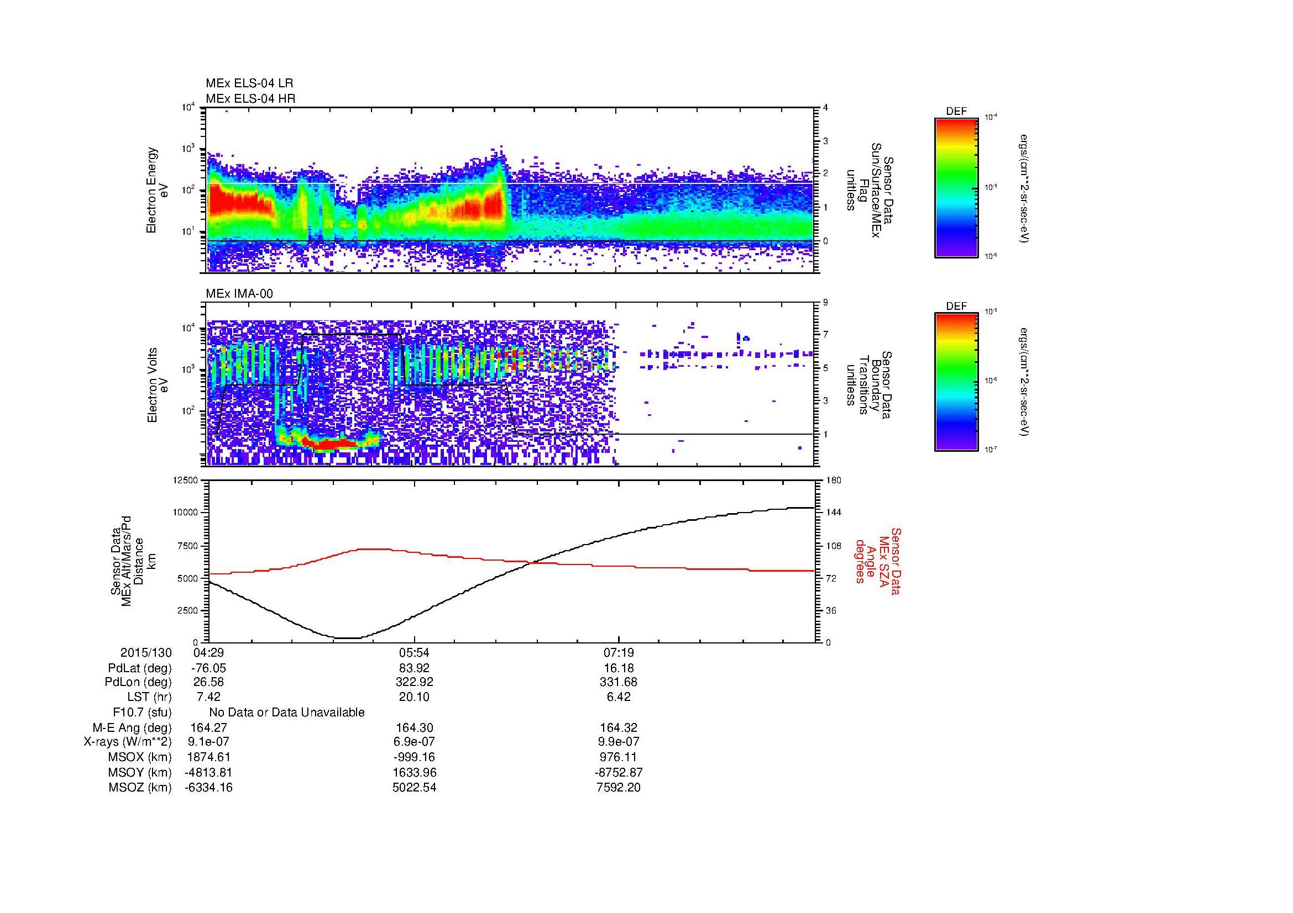Click the 'MSOZ (km)' row label
The width and height of the screenshot is (1293, 913).
140,788
